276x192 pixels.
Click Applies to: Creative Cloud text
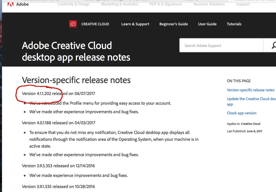(243, 124)
